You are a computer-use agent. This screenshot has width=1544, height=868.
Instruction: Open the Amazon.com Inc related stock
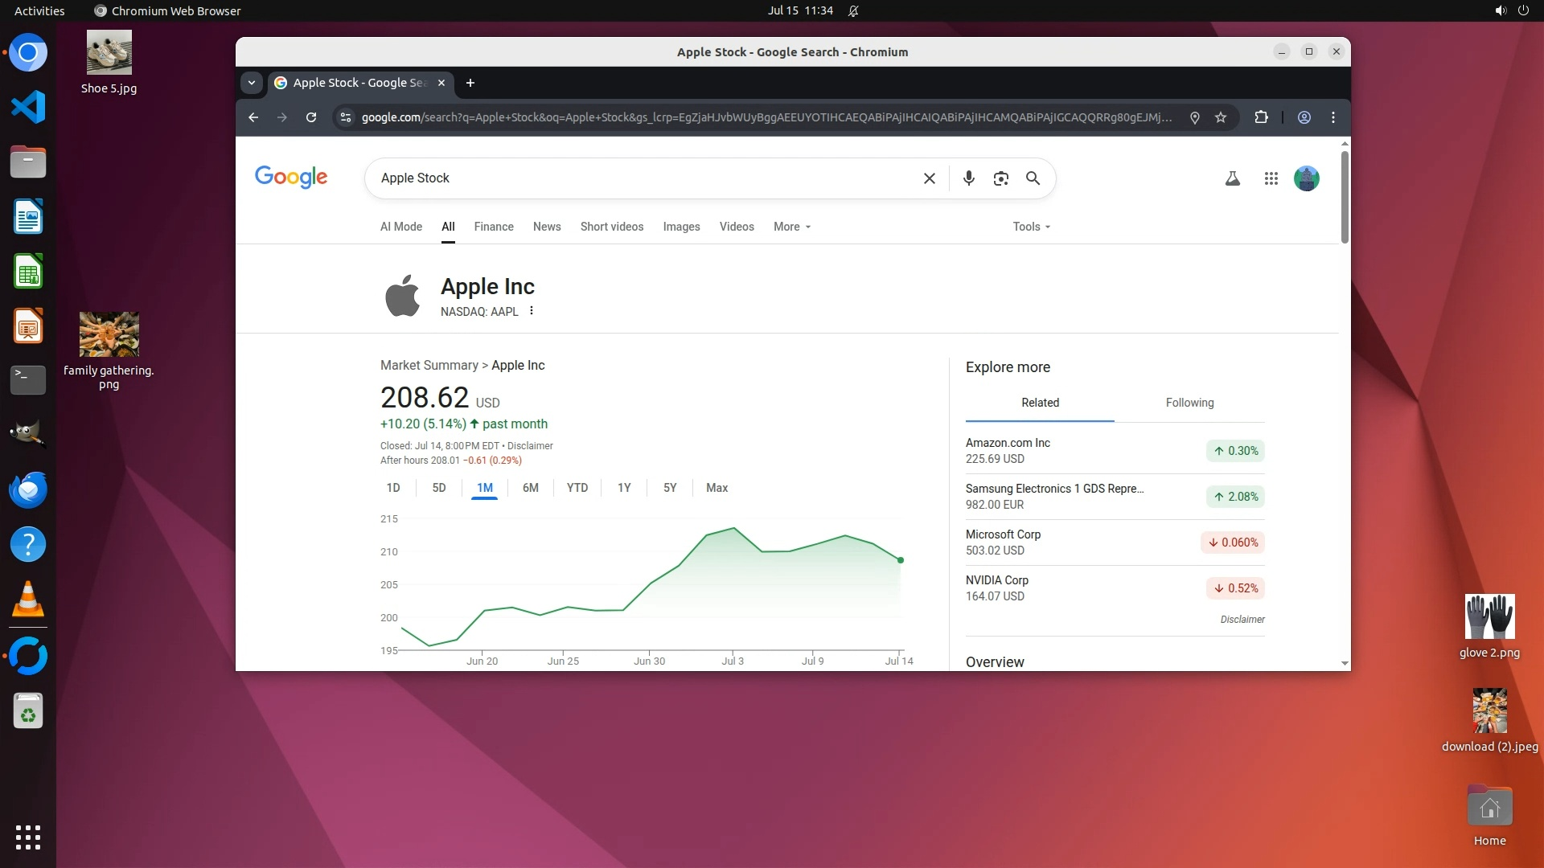1008,443
